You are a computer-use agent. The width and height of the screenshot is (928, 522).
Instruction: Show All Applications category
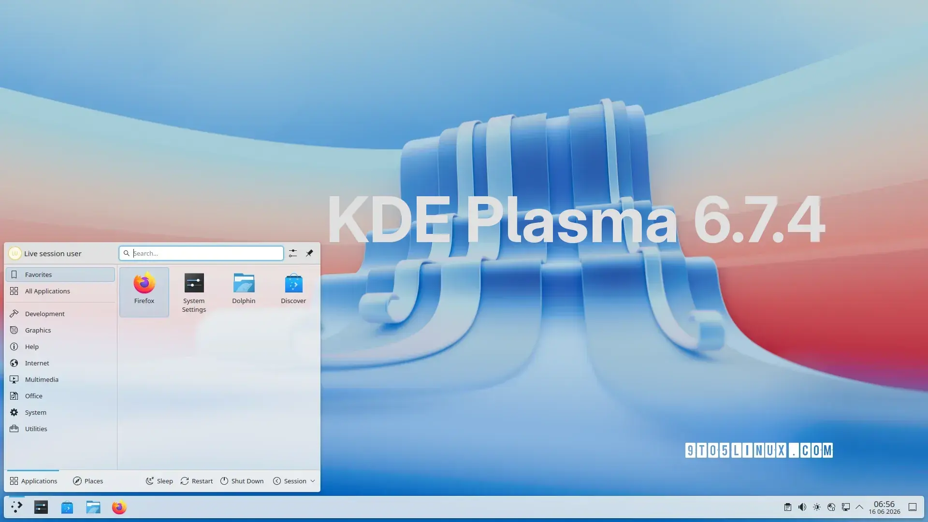pyautogui.click(x=60, y=291)
